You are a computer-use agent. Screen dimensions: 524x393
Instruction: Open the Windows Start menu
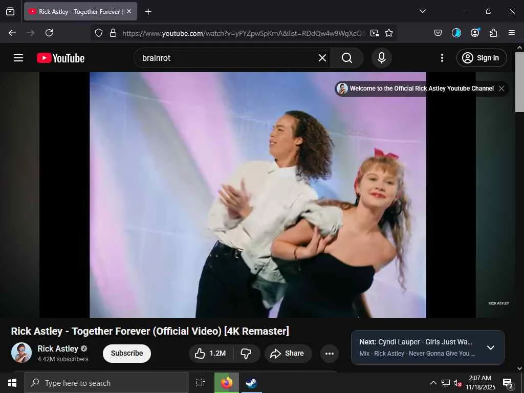point(12,383)
